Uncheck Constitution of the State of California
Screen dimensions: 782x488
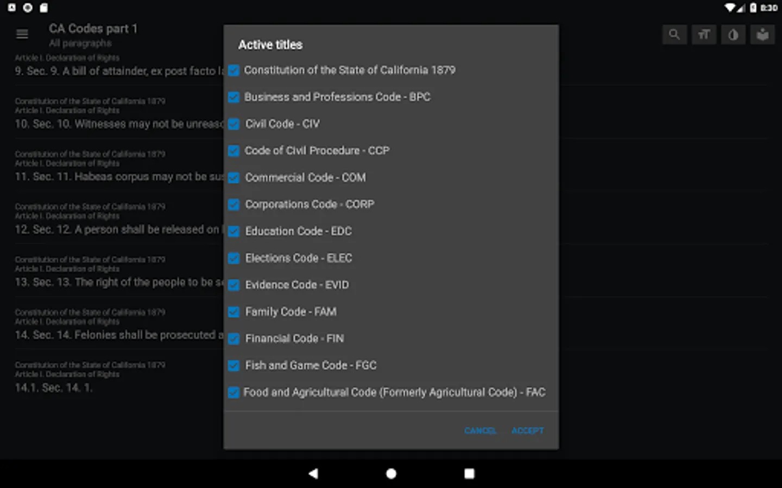click(x=234, y=70)
